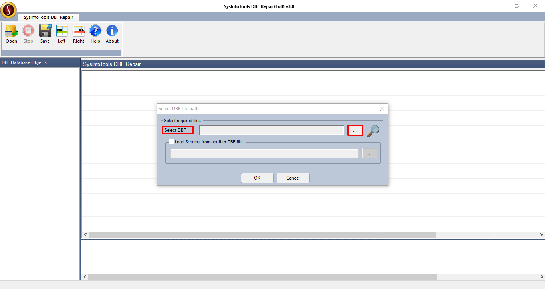Click the "Select DBF file path" dialog title
Image resolution: width=545 pixels, height=289 pixels.
(x=178, y=109)
